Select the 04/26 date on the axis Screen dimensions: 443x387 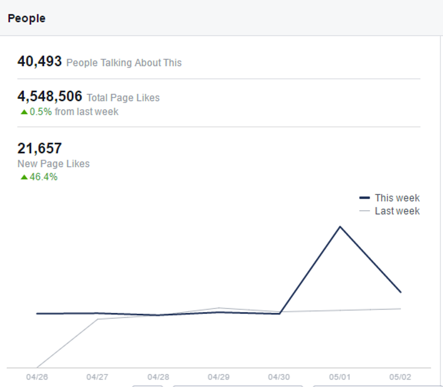point(37,377)
